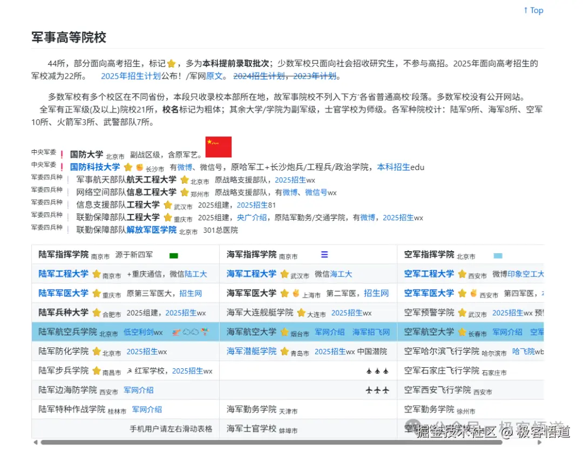
Task: Open 2025招生 link in 陆军防化学院 row
Action: [143, 352]
